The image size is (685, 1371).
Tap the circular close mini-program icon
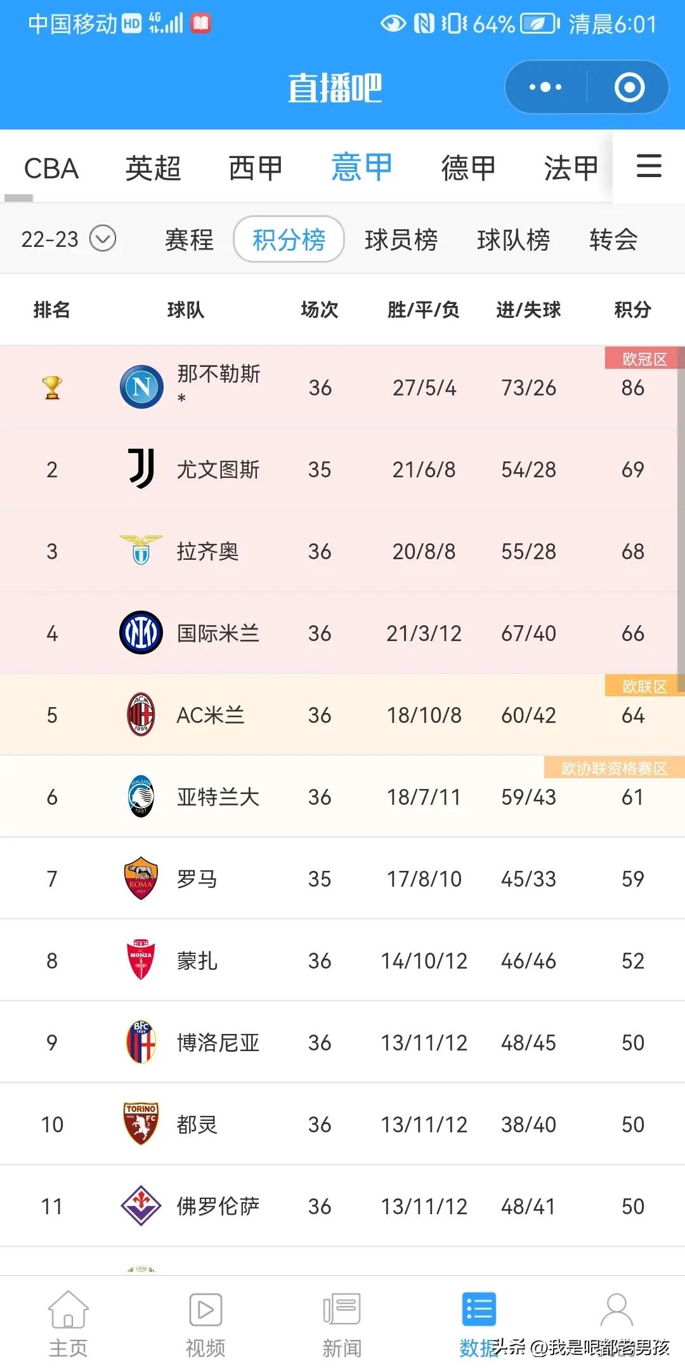tap(629, 87)
